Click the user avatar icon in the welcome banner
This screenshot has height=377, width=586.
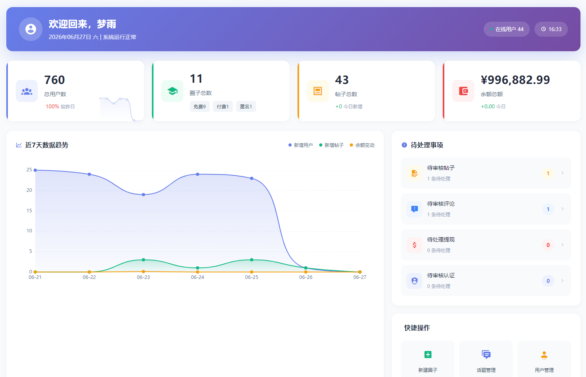[x=31, y=29]
